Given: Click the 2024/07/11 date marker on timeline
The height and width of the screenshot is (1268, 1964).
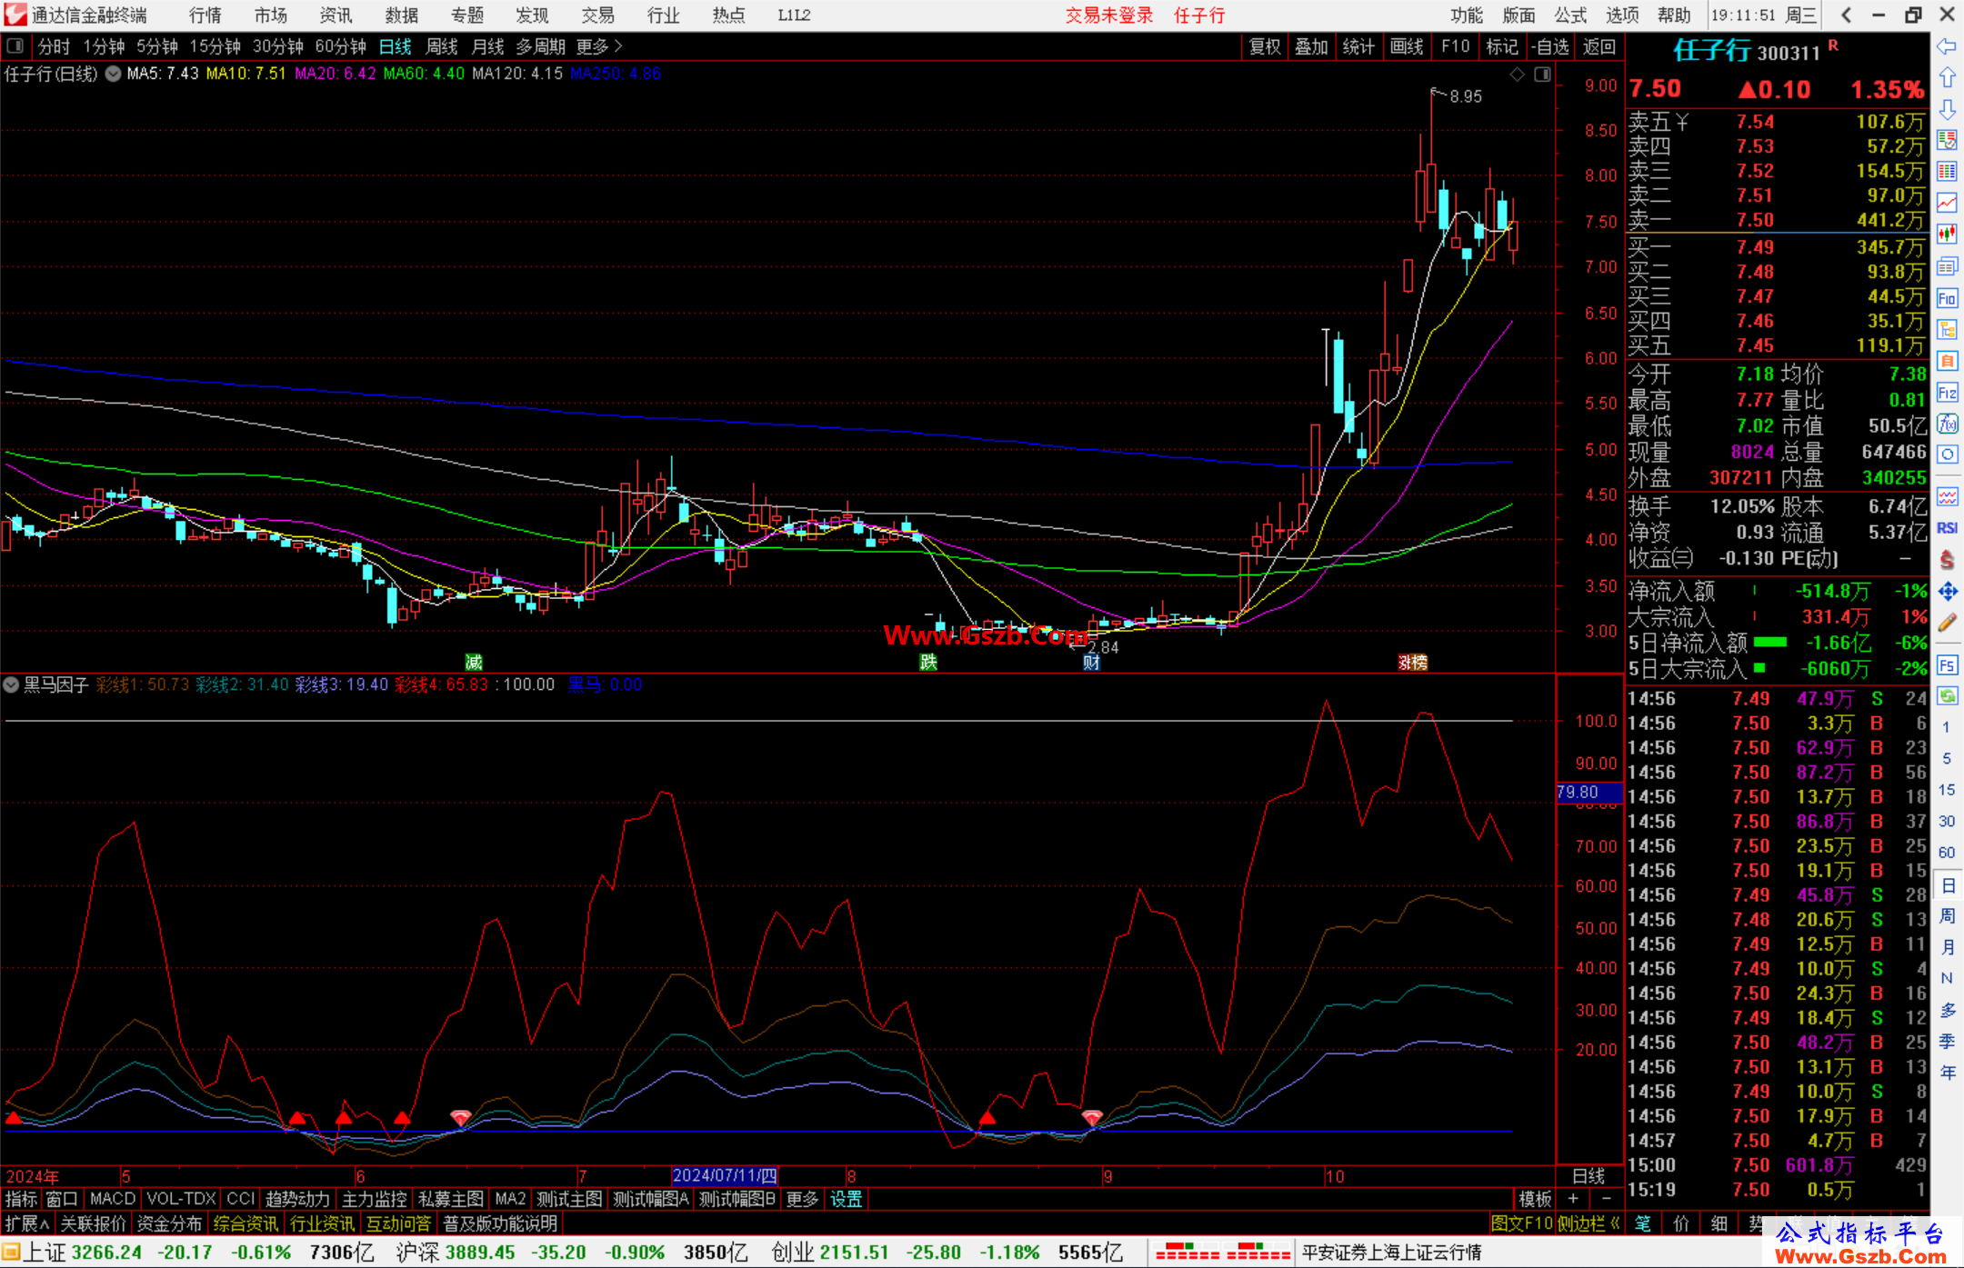Looking at the screenshot, I should [725, 1175].
